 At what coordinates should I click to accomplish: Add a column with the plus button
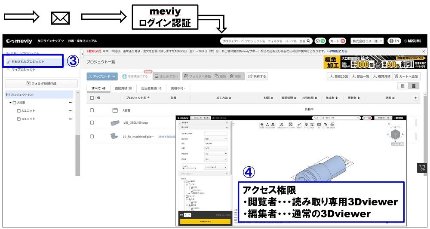(x=416, y=98)
